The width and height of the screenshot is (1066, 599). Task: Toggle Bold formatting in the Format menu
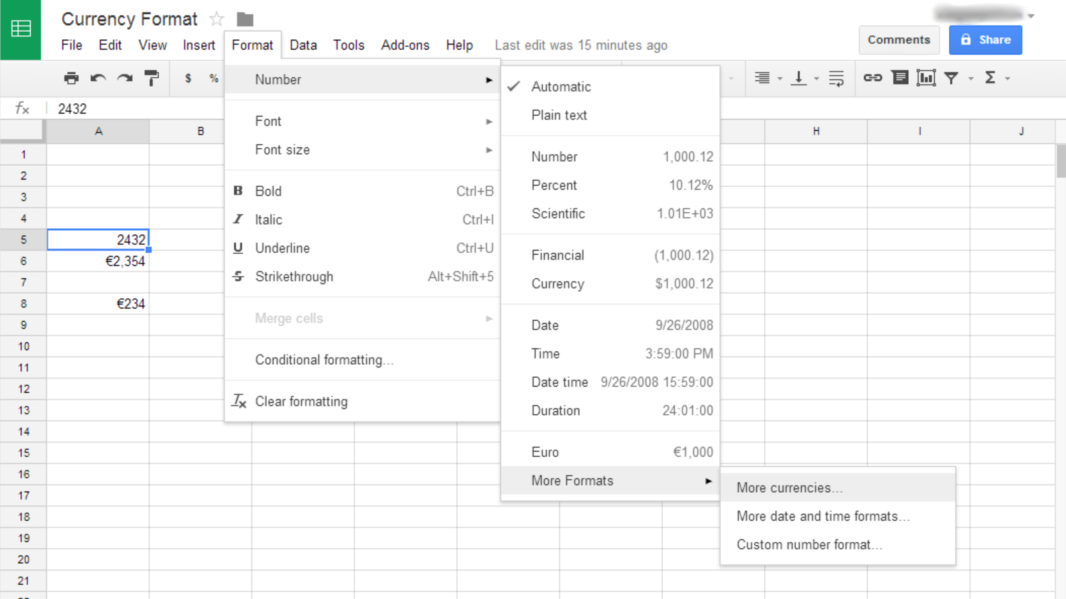pyautogui.click(x=268, y=192)
